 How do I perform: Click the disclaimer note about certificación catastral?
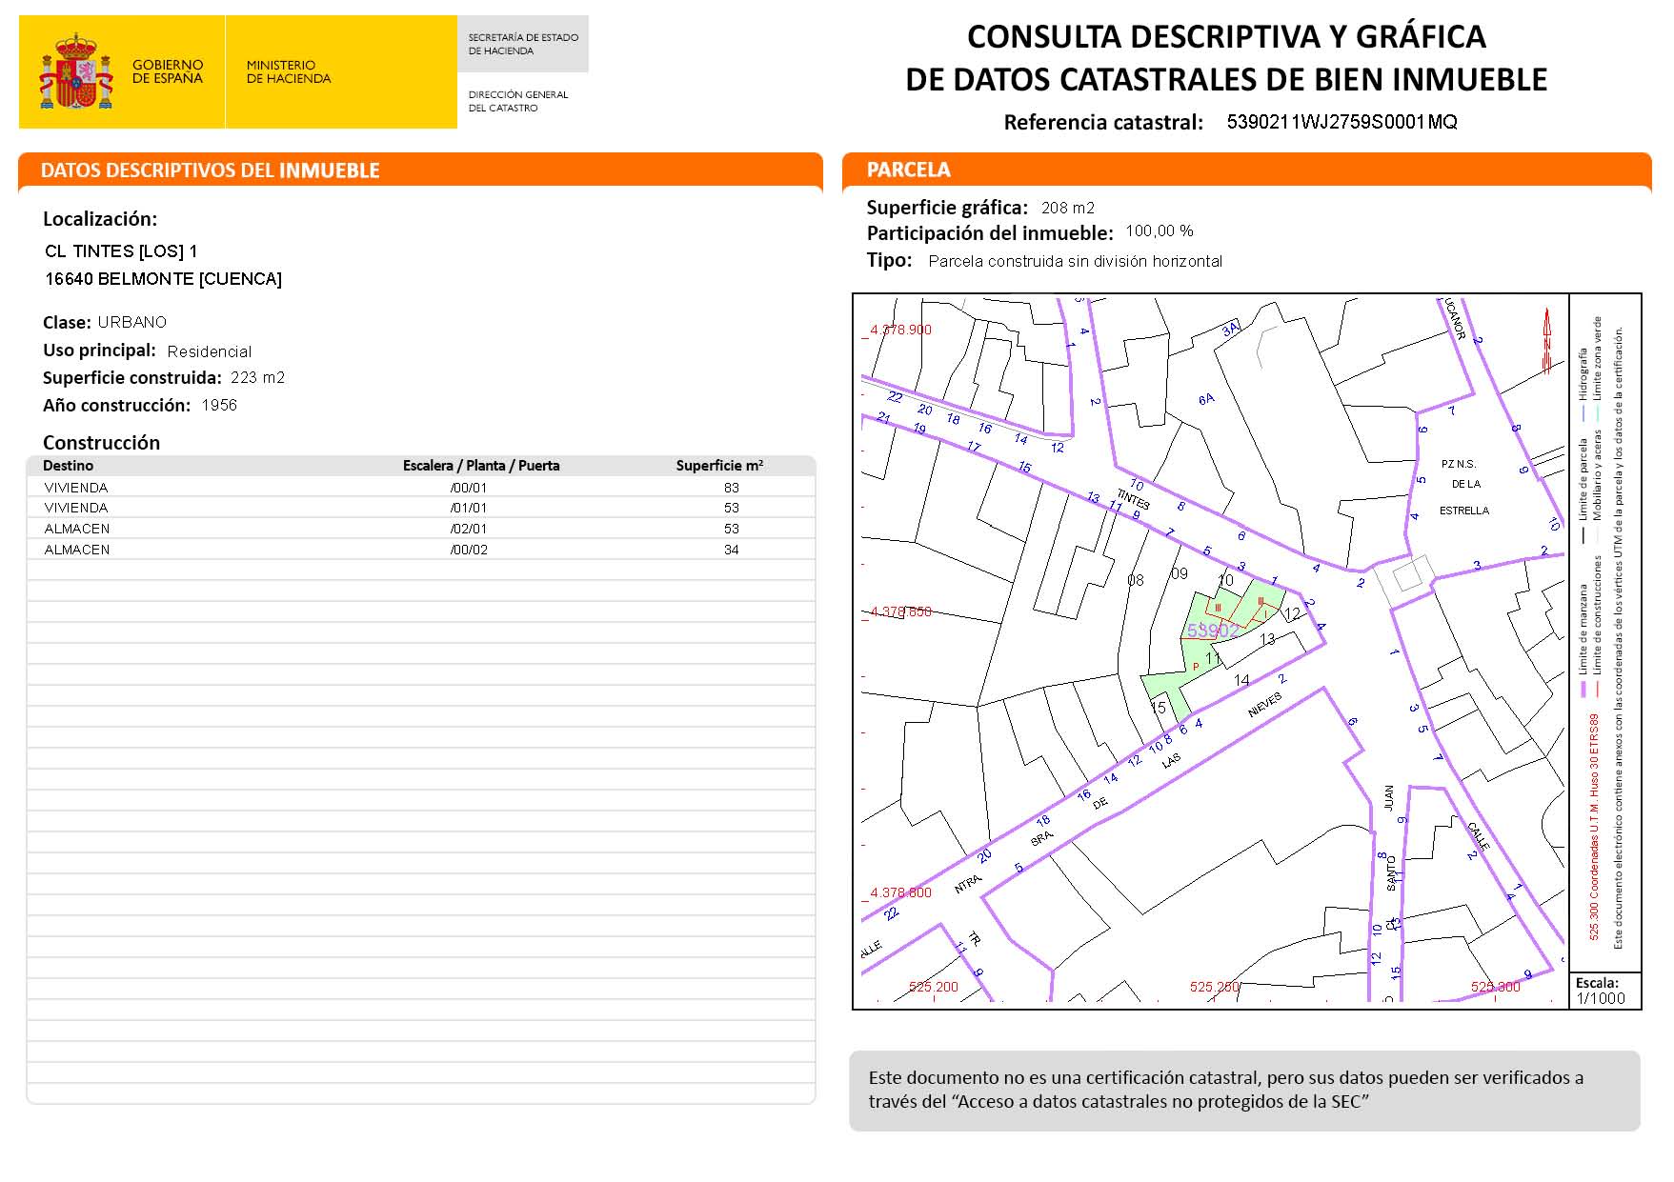click(1244, 1091)
